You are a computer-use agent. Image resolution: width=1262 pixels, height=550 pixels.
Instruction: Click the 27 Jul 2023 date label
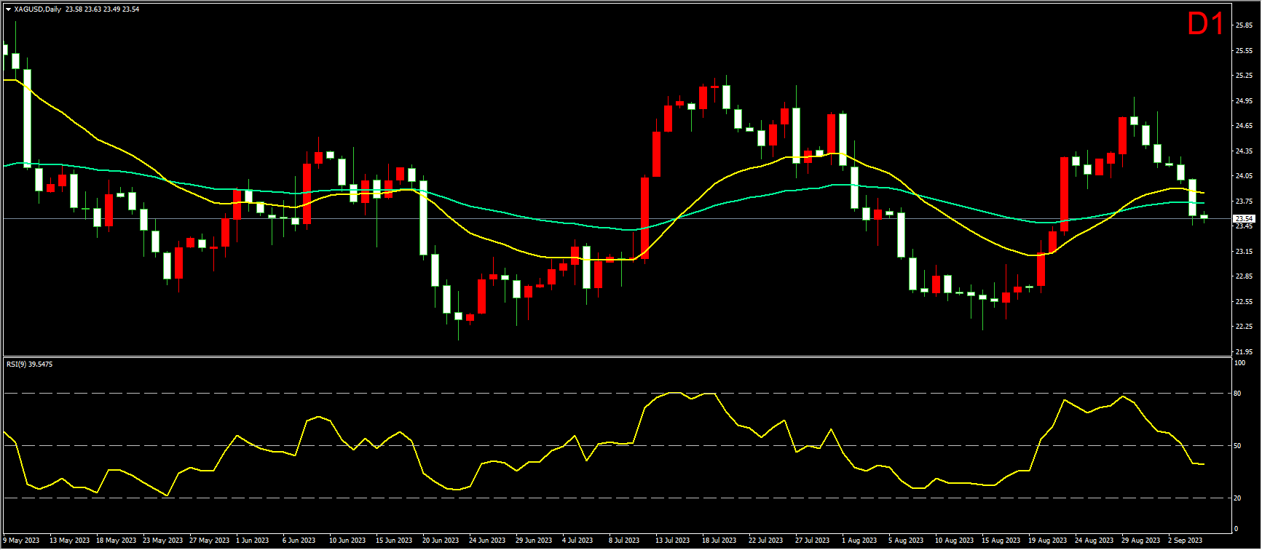[812, 541]
